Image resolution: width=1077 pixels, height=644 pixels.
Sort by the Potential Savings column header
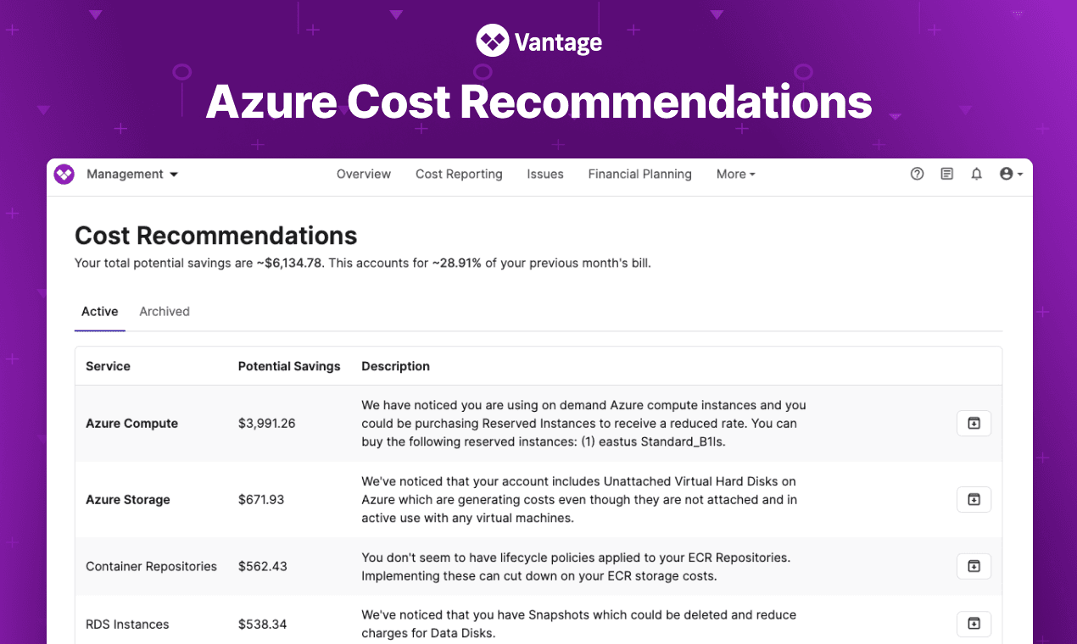point(289,366)
